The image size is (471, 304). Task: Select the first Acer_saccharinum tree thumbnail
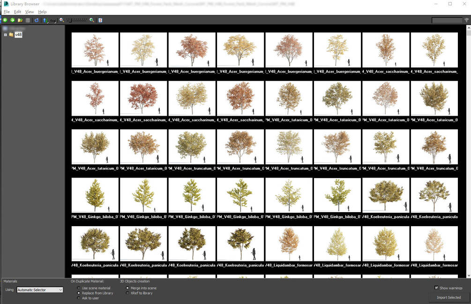(386, 50)
